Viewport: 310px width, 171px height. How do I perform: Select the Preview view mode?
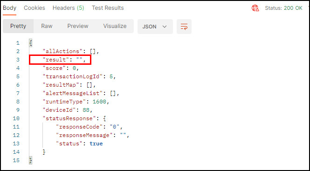click(x=78, y=26)
